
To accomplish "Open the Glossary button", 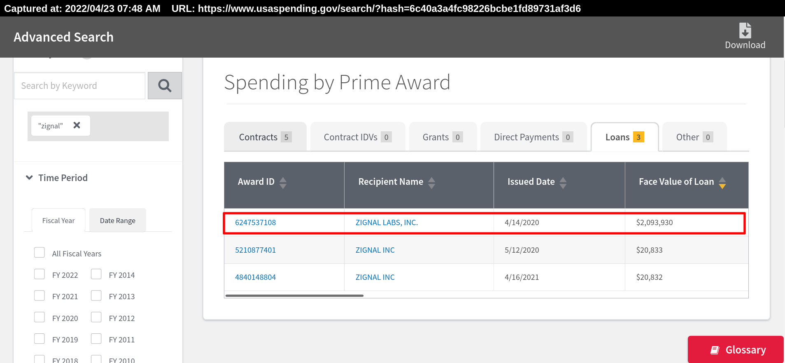I will (736, 349).
